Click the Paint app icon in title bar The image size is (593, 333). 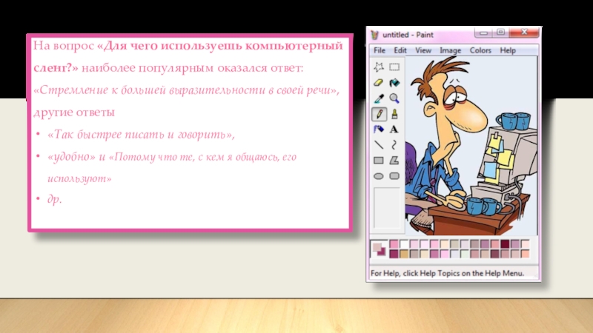374,35
